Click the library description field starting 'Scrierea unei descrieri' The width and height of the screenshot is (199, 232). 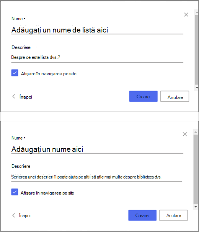tap(96, 177)
